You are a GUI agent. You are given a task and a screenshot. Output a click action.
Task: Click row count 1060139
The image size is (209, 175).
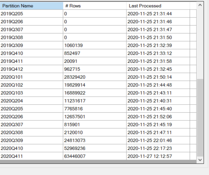[74, 45]
